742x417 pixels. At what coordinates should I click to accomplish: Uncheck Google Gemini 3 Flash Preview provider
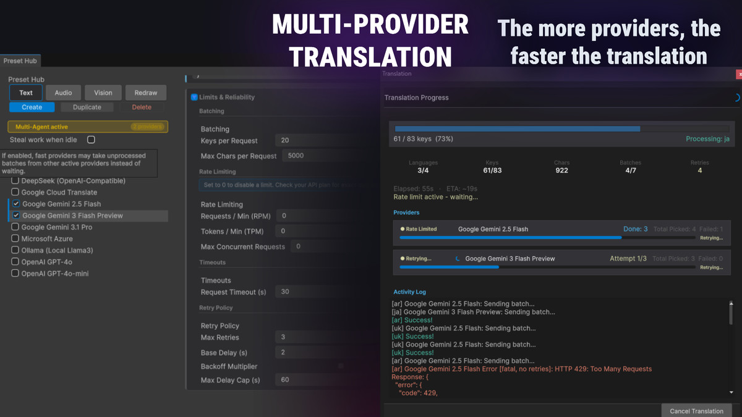coord(16,216)
